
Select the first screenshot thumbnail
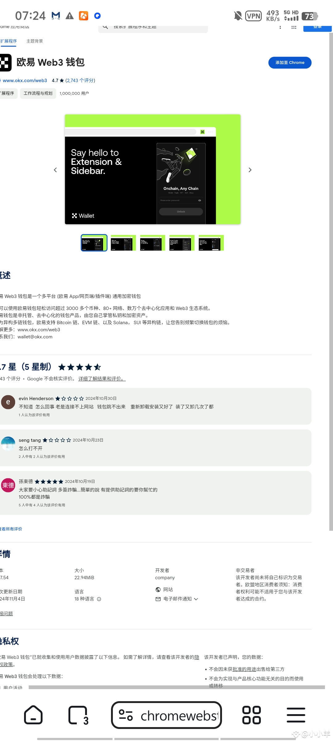[94, 243]
